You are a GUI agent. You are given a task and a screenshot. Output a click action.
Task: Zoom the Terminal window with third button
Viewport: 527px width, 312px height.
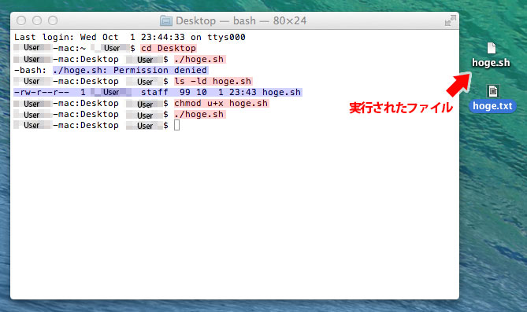[53, 20]
